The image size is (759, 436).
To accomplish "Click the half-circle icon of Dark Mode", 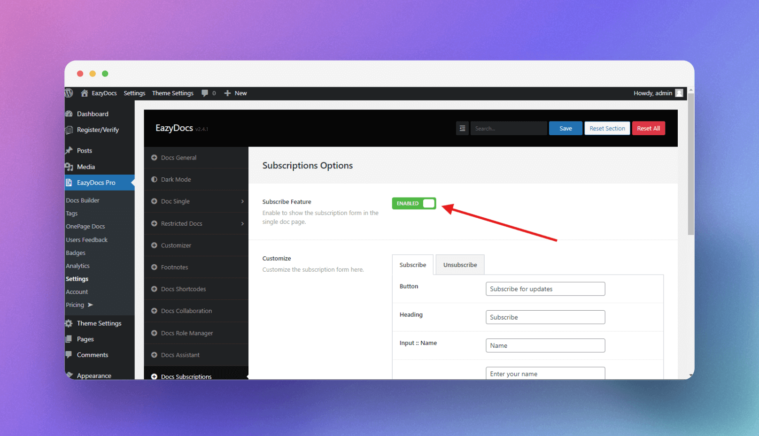I will (x=154, y=179).
